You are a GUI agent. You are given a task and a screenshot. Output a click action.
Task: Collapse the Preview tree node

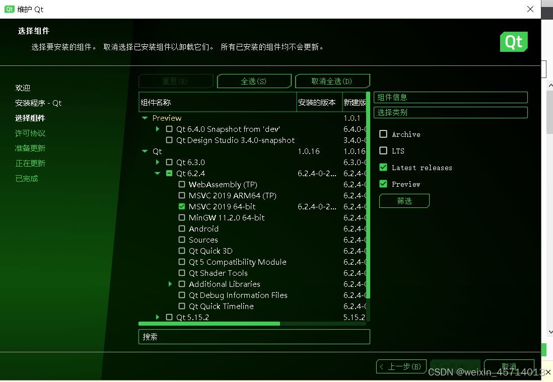(145, 118)
